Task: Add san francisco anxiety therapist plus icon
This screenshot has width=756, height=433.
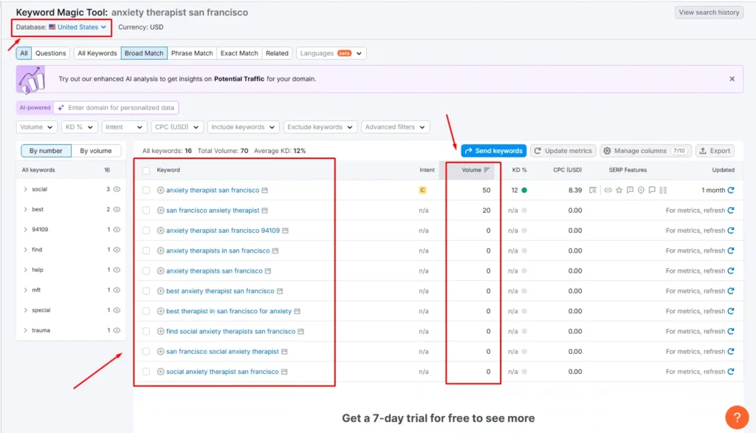Action: [160, 211]
